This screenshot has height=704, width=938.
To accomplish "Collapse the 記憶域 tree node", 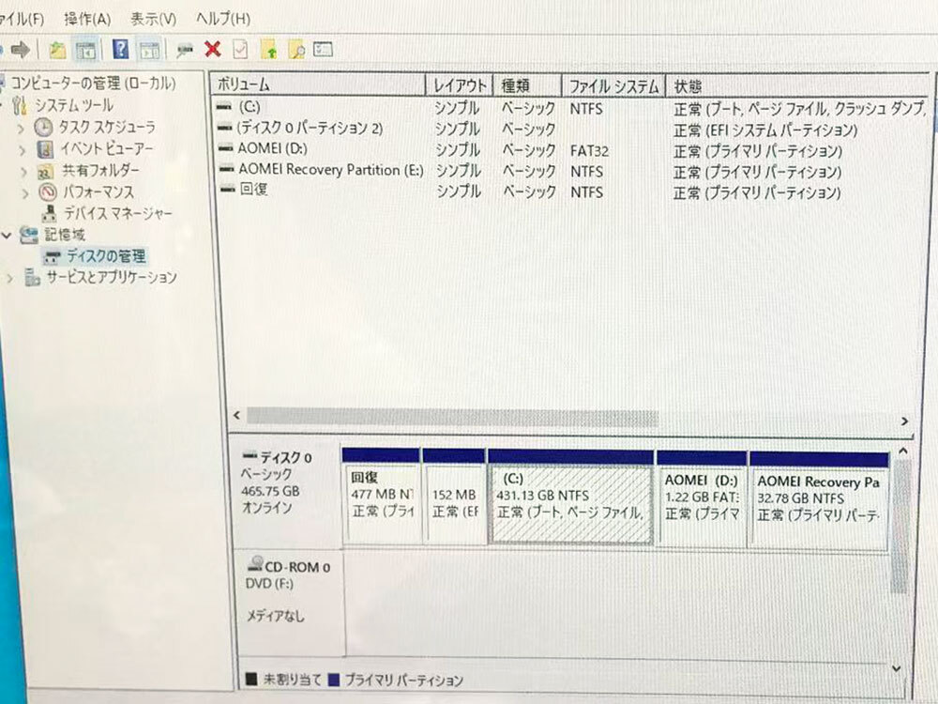I will click(x=7, y=236).
